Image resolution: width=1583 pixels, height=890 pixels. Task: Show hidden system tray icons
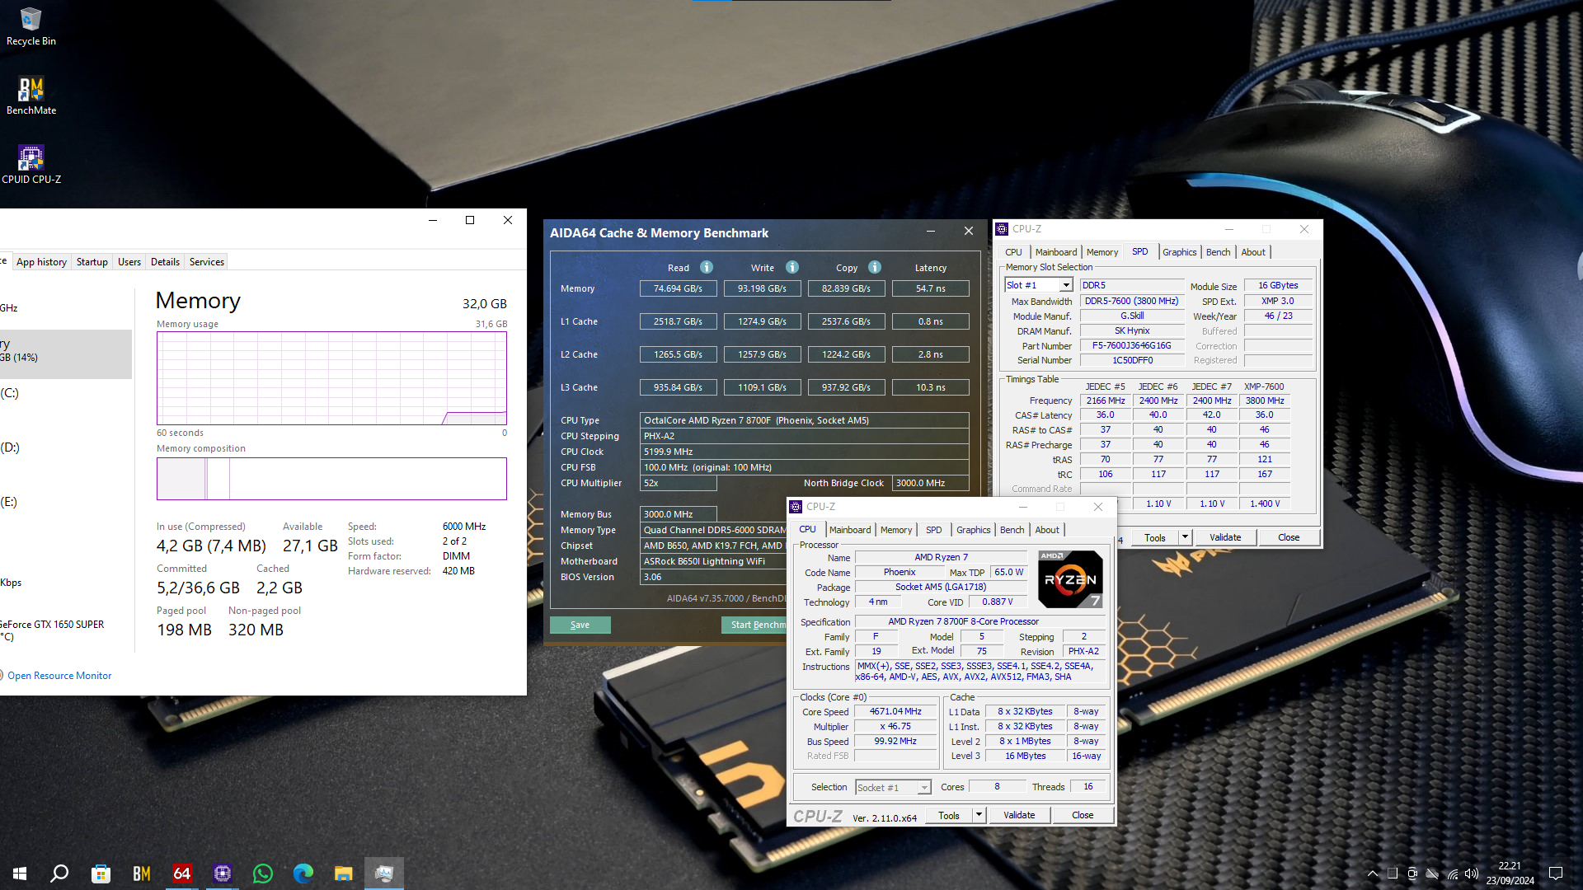pyautogui.click(x=1373, y=874)
